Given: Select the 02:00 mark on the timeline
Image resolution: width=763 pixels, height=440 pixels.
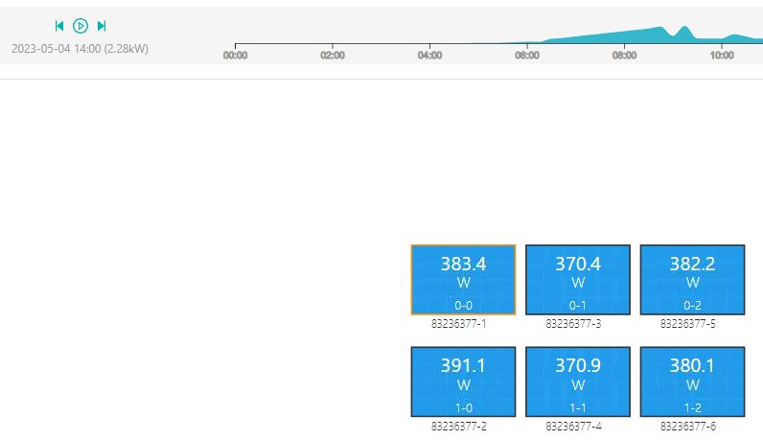Looking at the screenshot, I should tap(333, 55).
